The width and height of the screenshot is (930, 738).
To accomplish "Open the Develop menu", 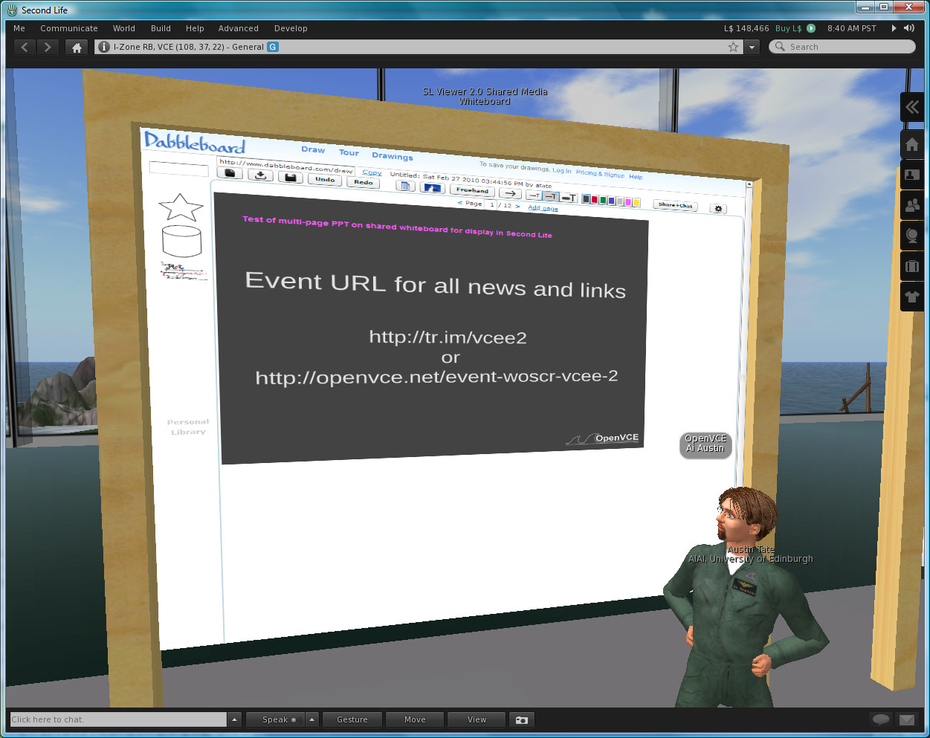I will point(291,28).
